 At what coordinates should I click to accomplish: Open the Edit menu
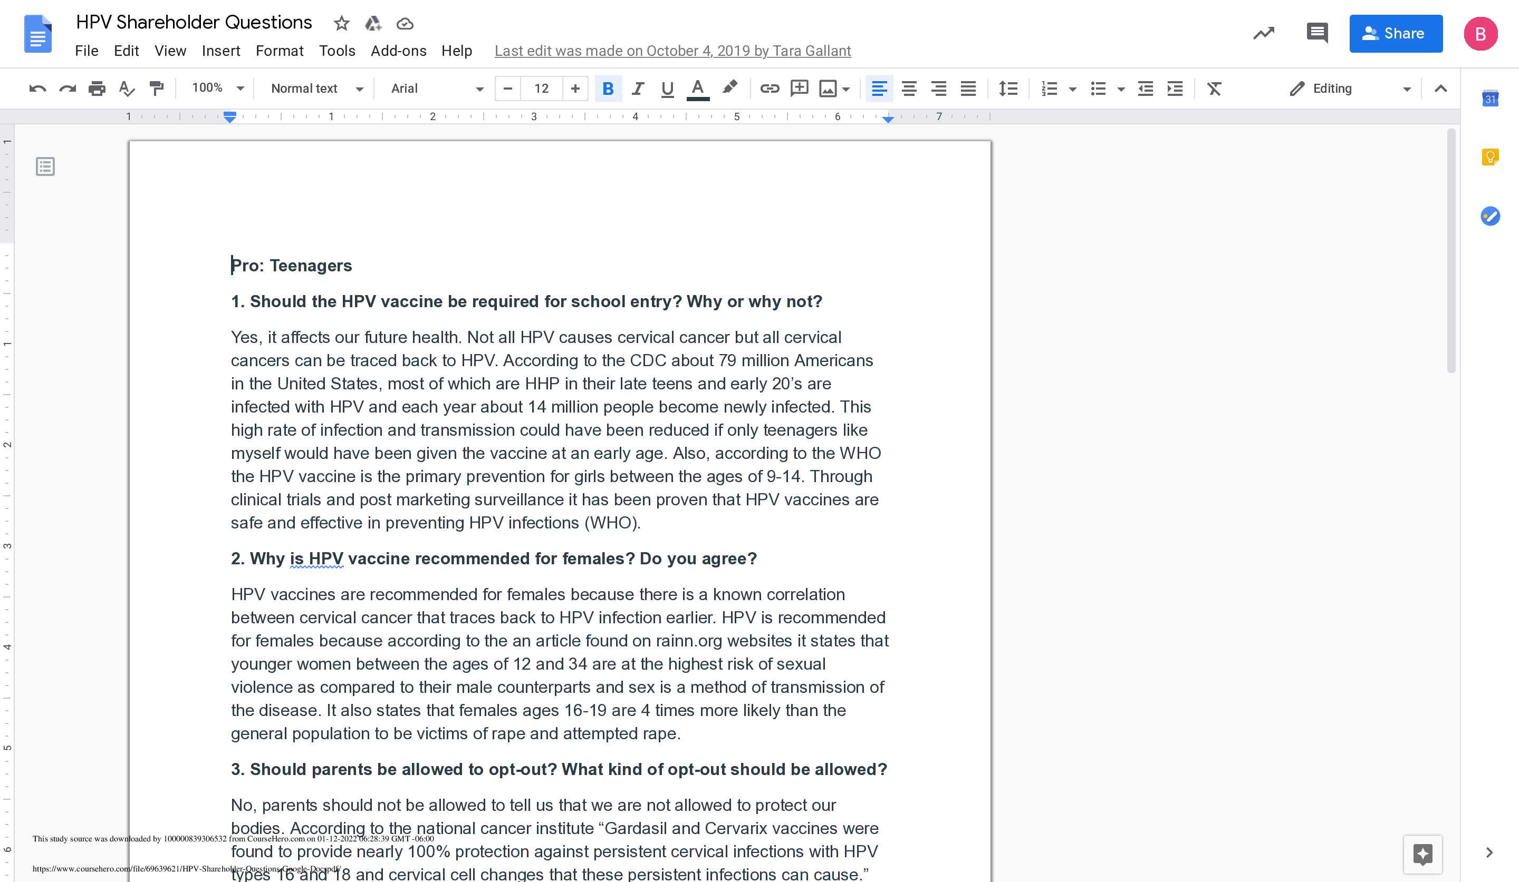pos(126,51)
